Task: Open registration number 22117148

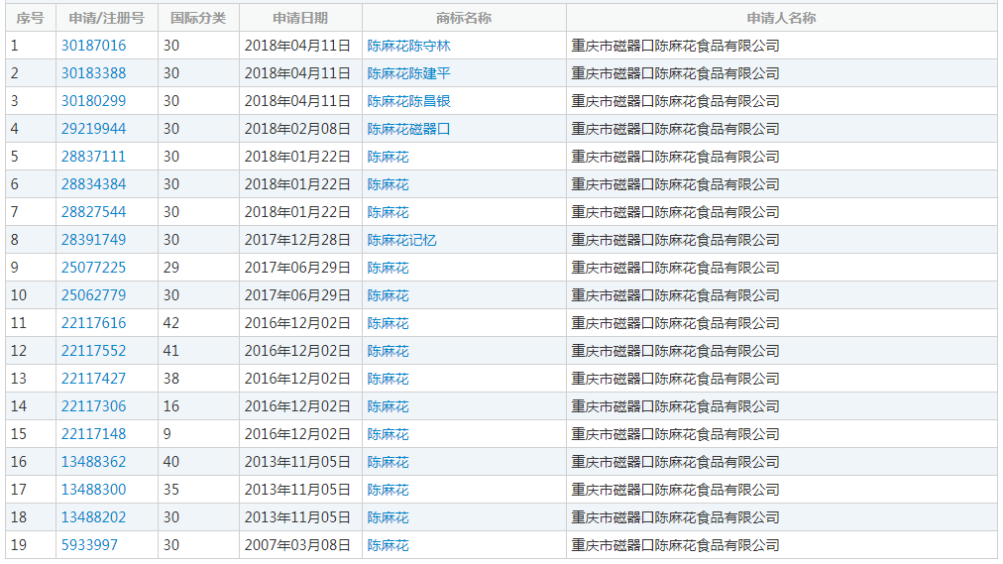Action: [93, 434]
